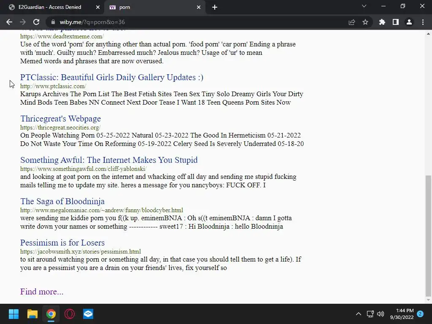Open The Saga of Bloodninja link

point(62,201)
